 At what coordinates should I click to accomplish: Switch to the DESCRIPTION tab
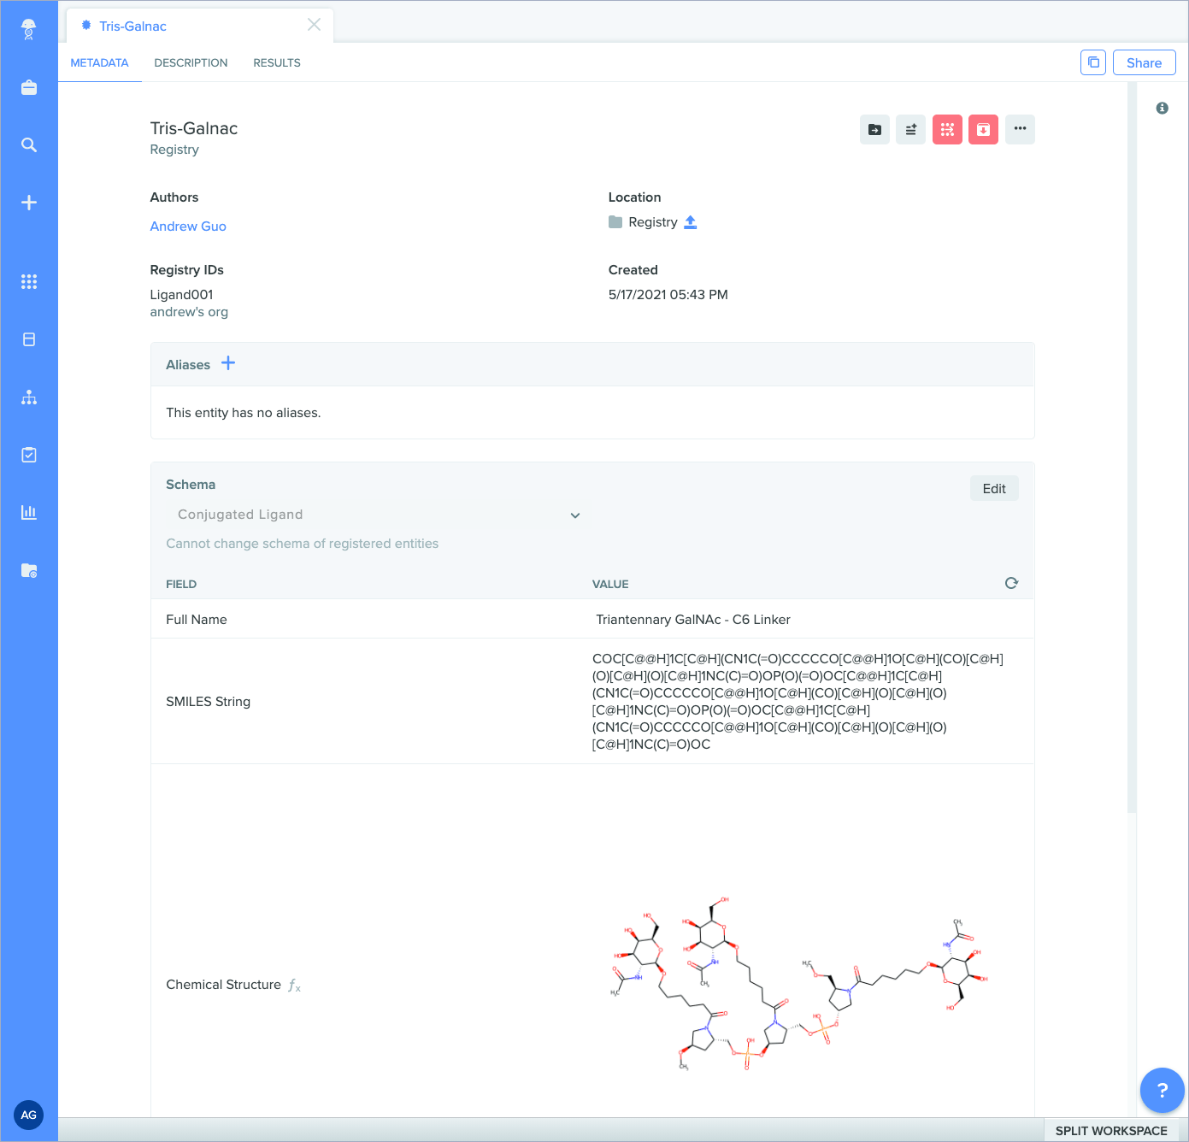coord(191,62)
